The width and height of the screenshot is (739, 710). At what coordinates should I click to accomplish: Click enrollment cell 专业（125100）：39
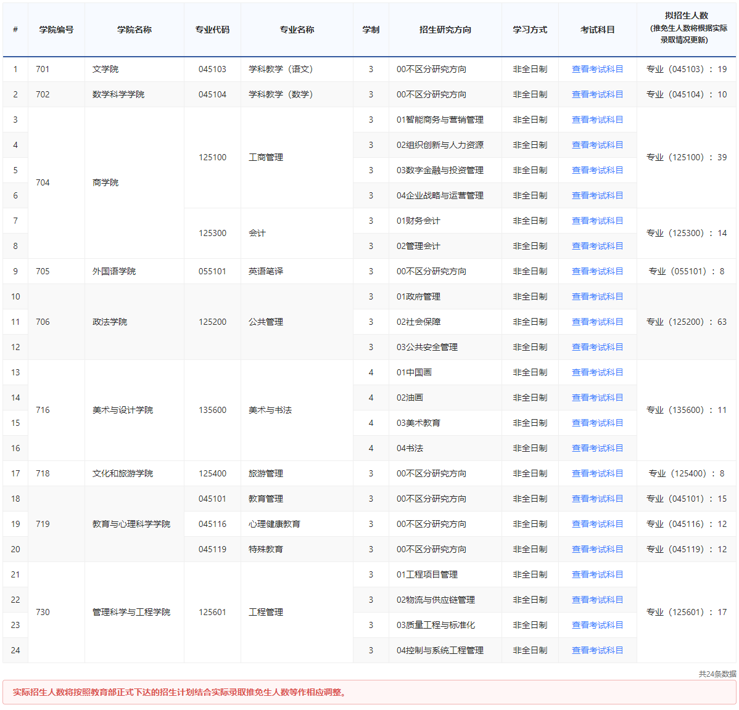(x=686, y=157)
